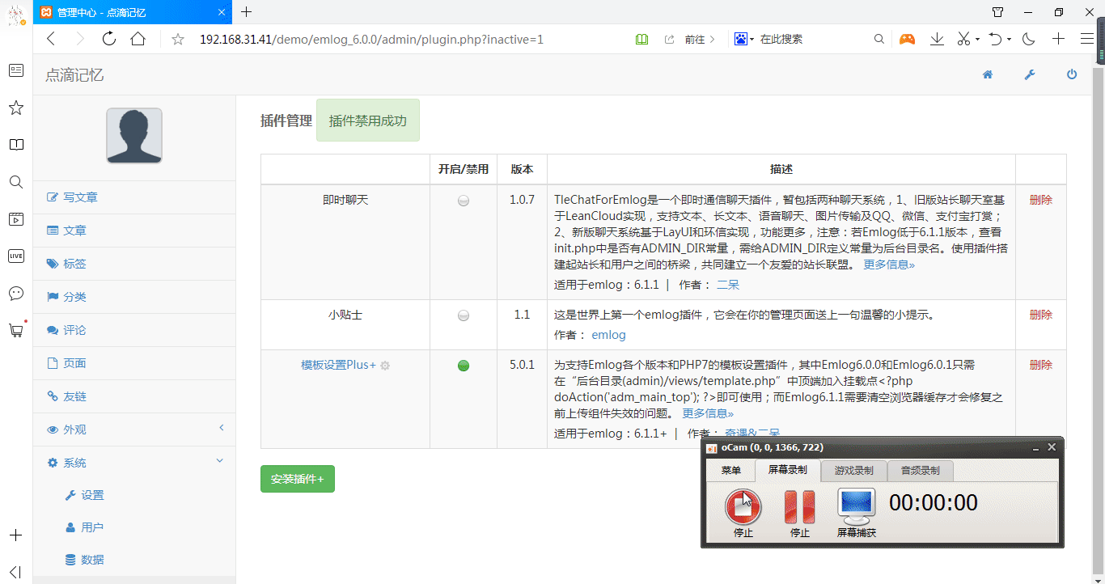Open the search engine dropdown arrow
Viewport: 1105px width, 584px height.
pos(751,39)
